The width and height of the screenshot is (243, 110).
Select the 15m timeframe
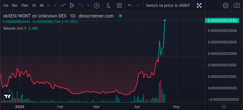click(25, 6)
